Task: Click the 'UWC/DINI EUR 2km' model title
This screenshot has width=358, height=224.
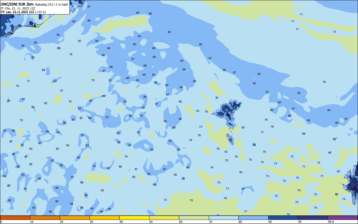Action: [x=17, y=4]
